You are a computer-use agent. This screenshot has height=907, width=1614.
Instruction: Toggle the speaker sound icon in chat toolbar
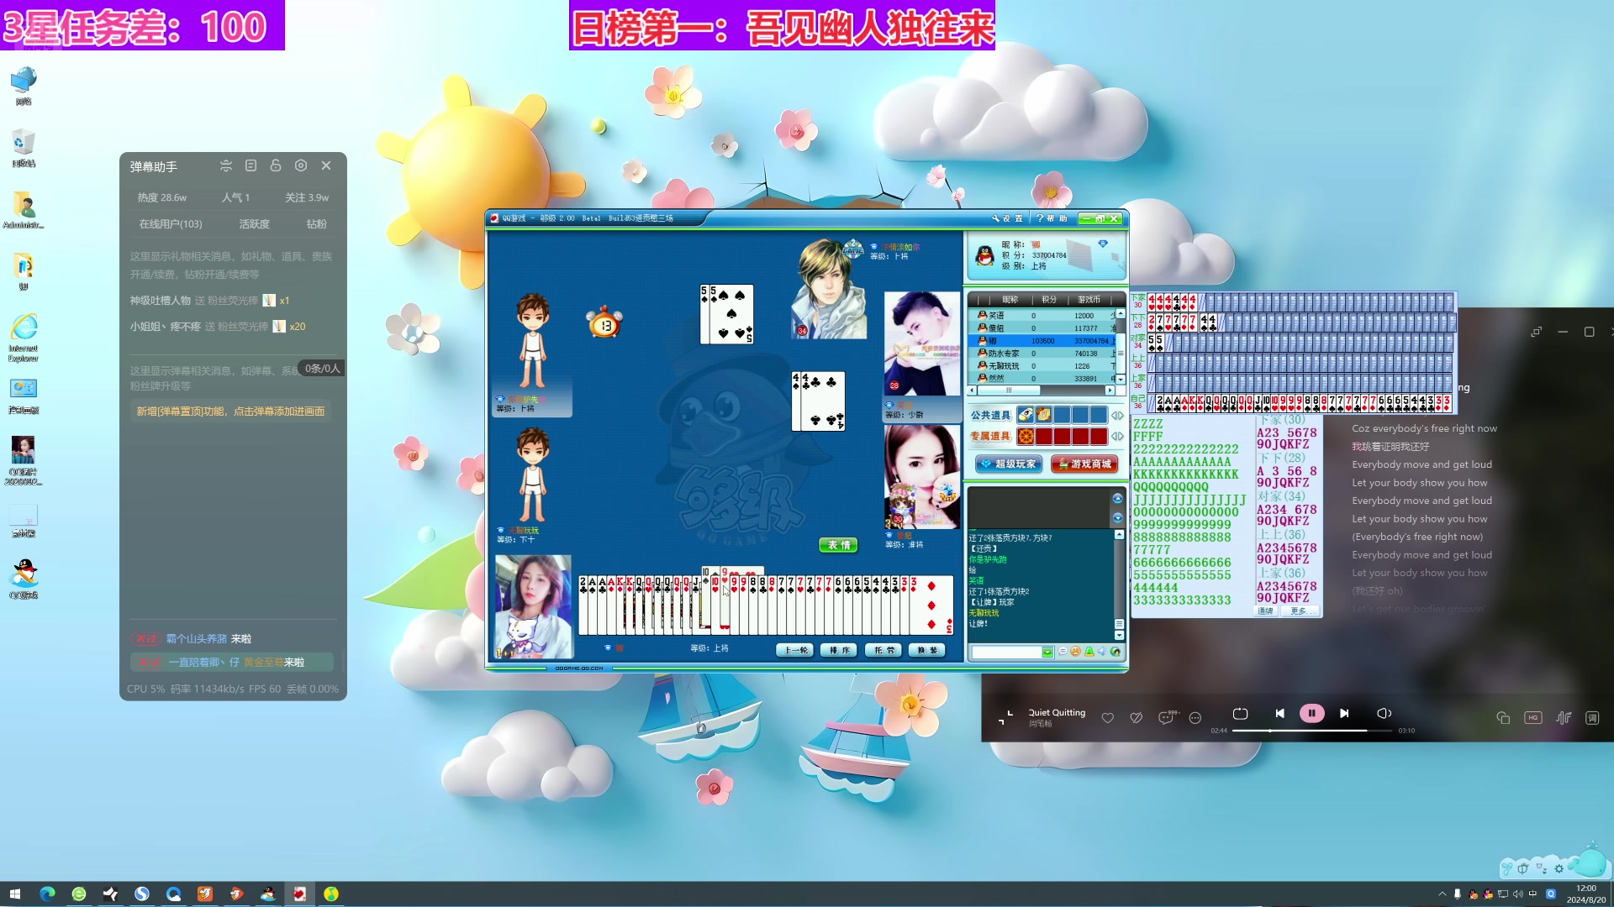point(1102,652)
